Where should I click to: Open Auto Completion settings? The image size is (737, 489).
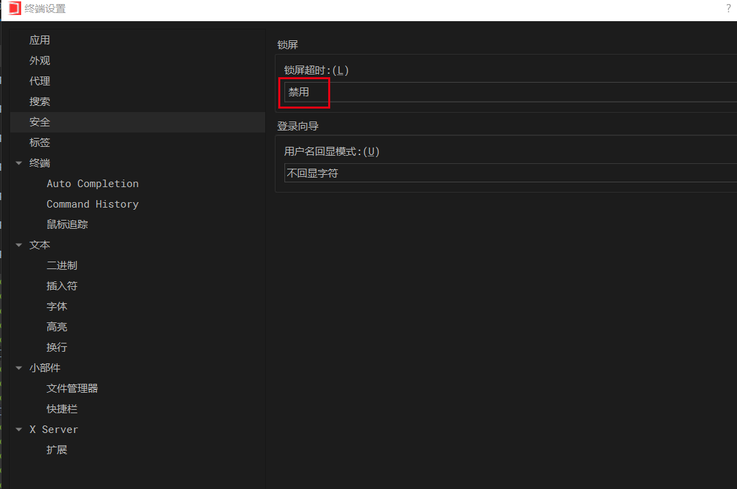(92, 184)
